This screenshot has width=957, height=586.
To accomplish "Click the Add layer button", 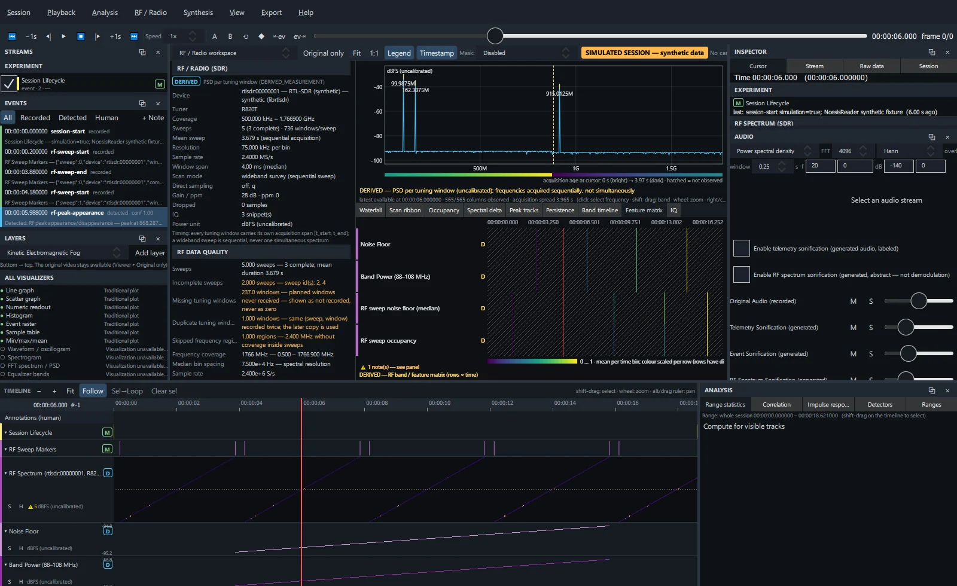I will (x=150, y=252).
